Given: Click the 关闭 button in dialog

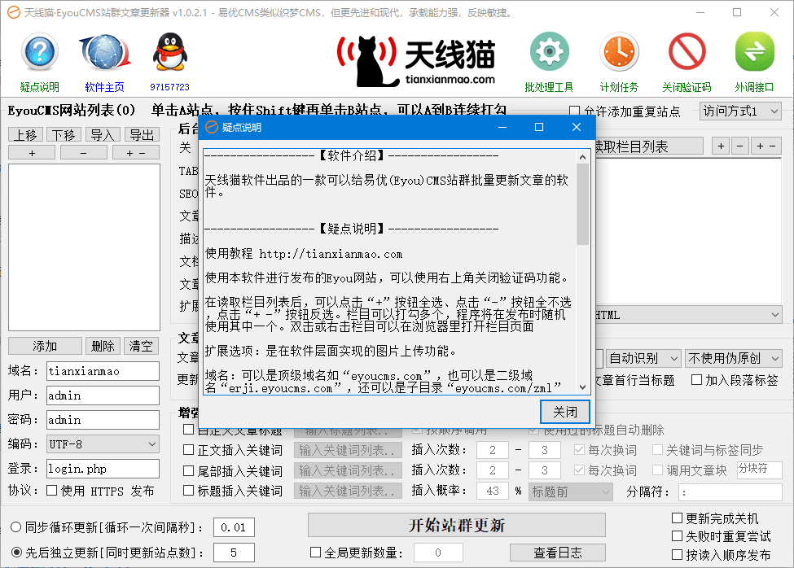Looking at the screenshot, I should click(565, 413).
